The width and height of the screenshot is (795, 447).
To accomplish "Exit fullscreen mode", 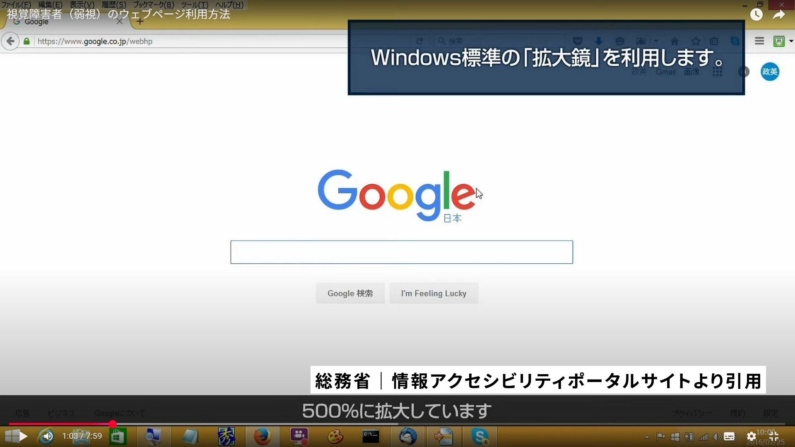I will pos(773,436).
